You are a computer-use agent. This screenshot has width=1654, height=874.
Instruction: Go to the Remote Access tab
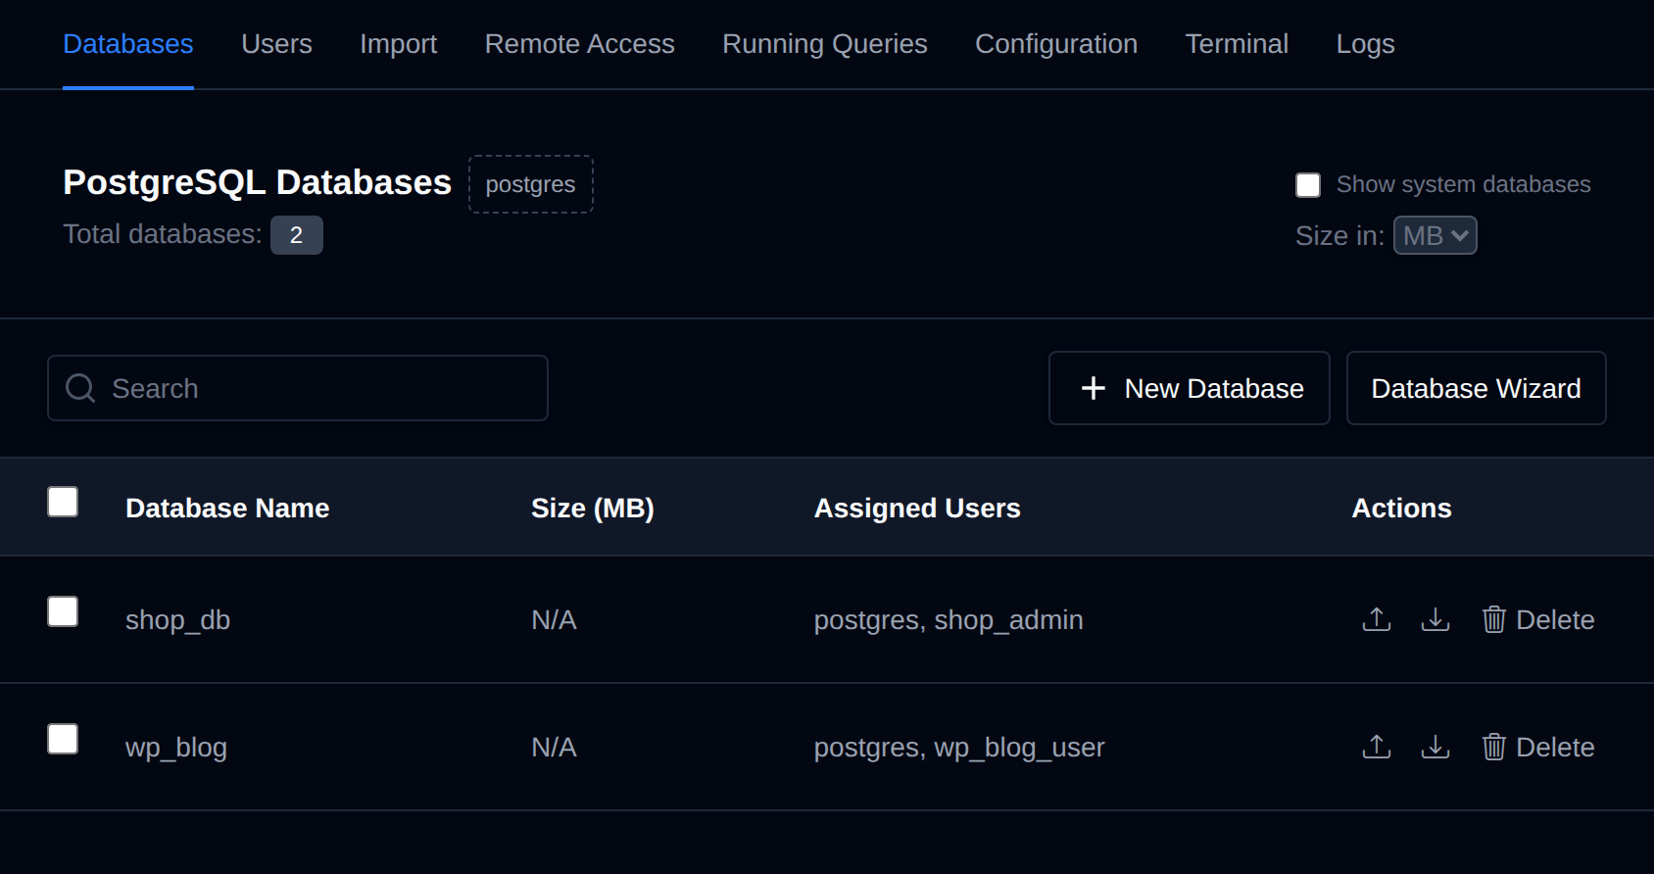coord(579,44)
